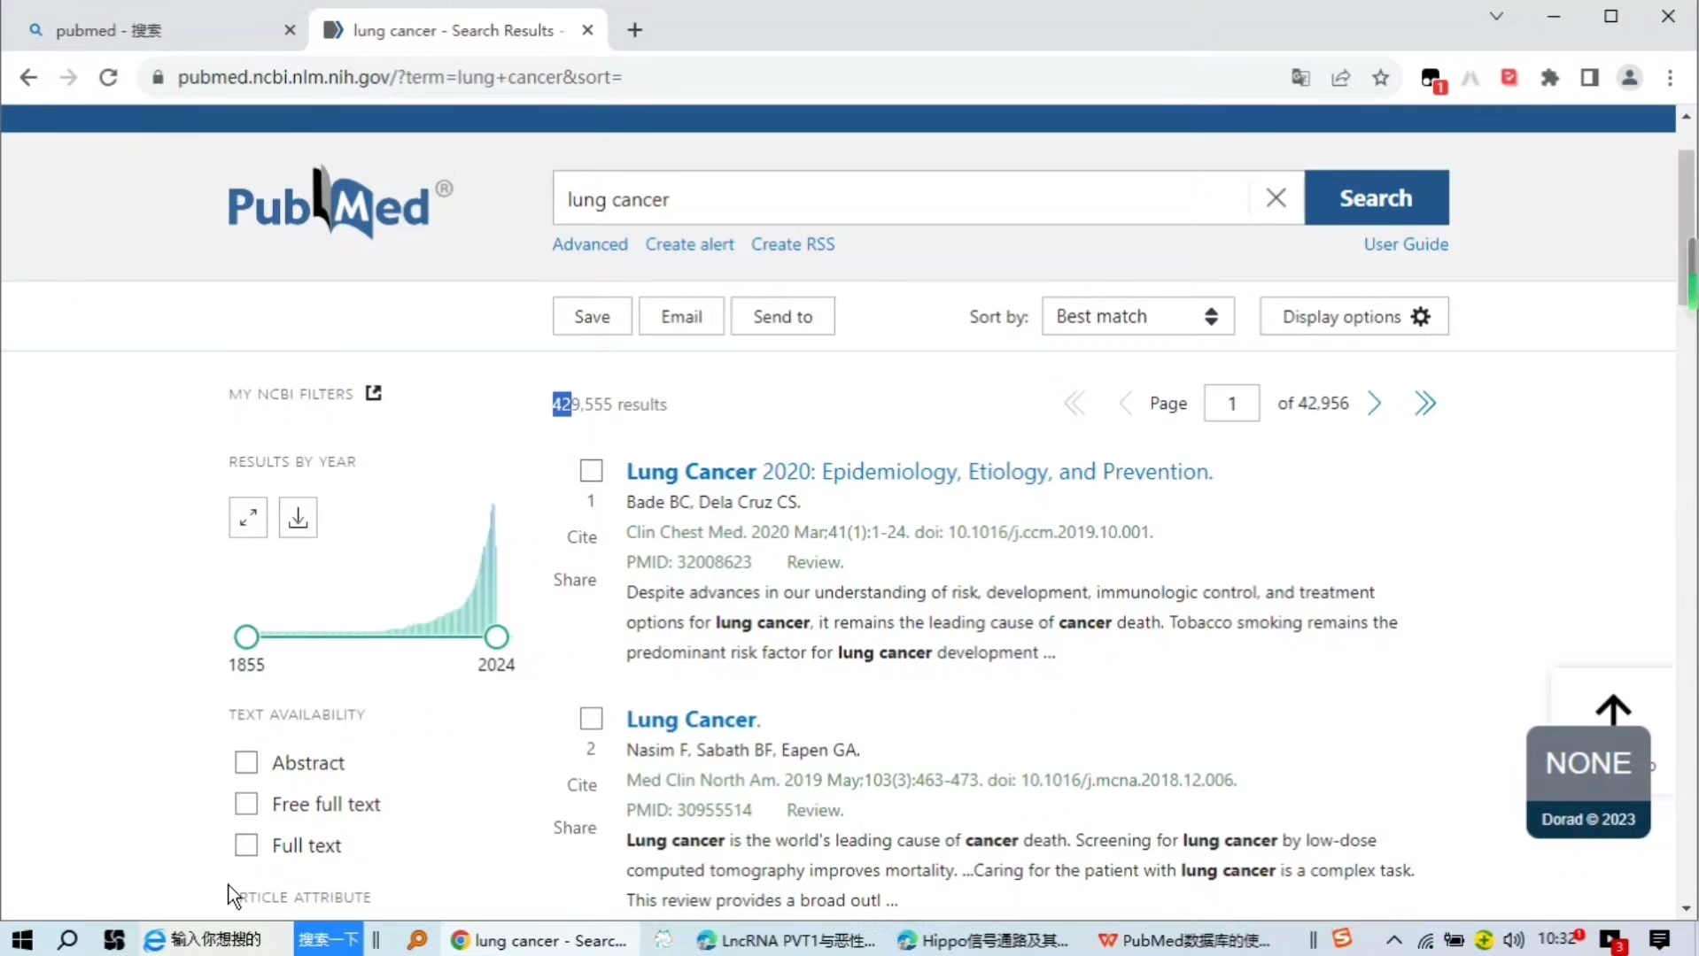Check the Free full text filter
This screenshot has height=956, width=1699.
coord(246,804)
